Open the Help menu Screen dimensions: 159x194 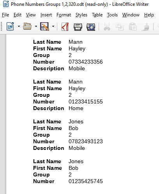[149, 15]
